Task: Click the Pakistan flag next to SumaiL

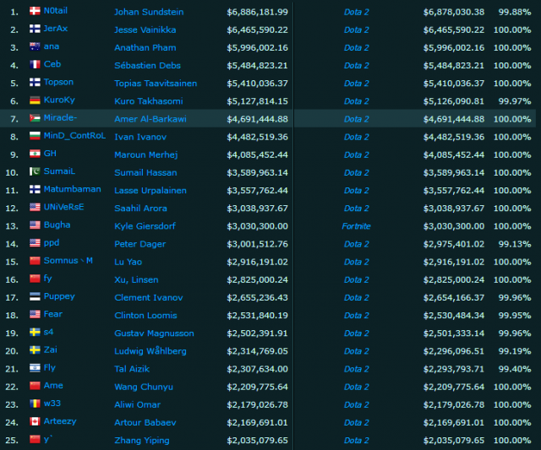Action: pyautogui.click(x=35, y=172)
